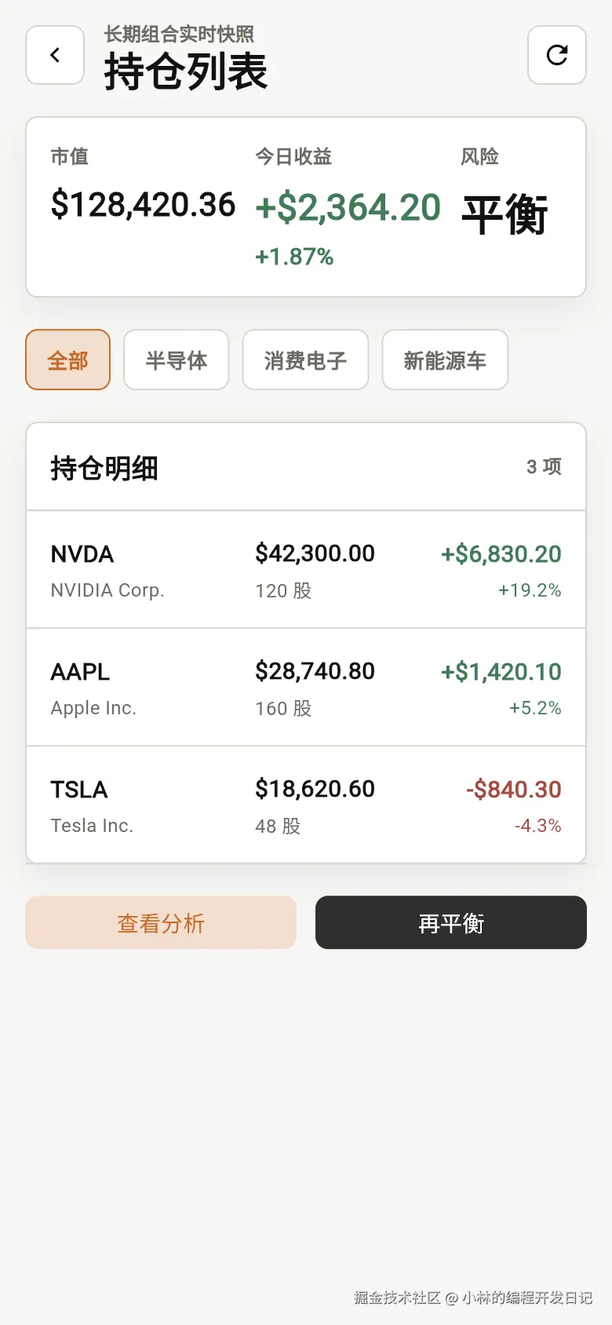Filter holdings by 半导体
Image resolution: width=612 pixels, height=1325 pixels.
click(177, 360)
